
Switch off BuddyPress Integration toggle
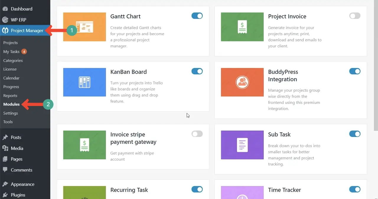355,71
